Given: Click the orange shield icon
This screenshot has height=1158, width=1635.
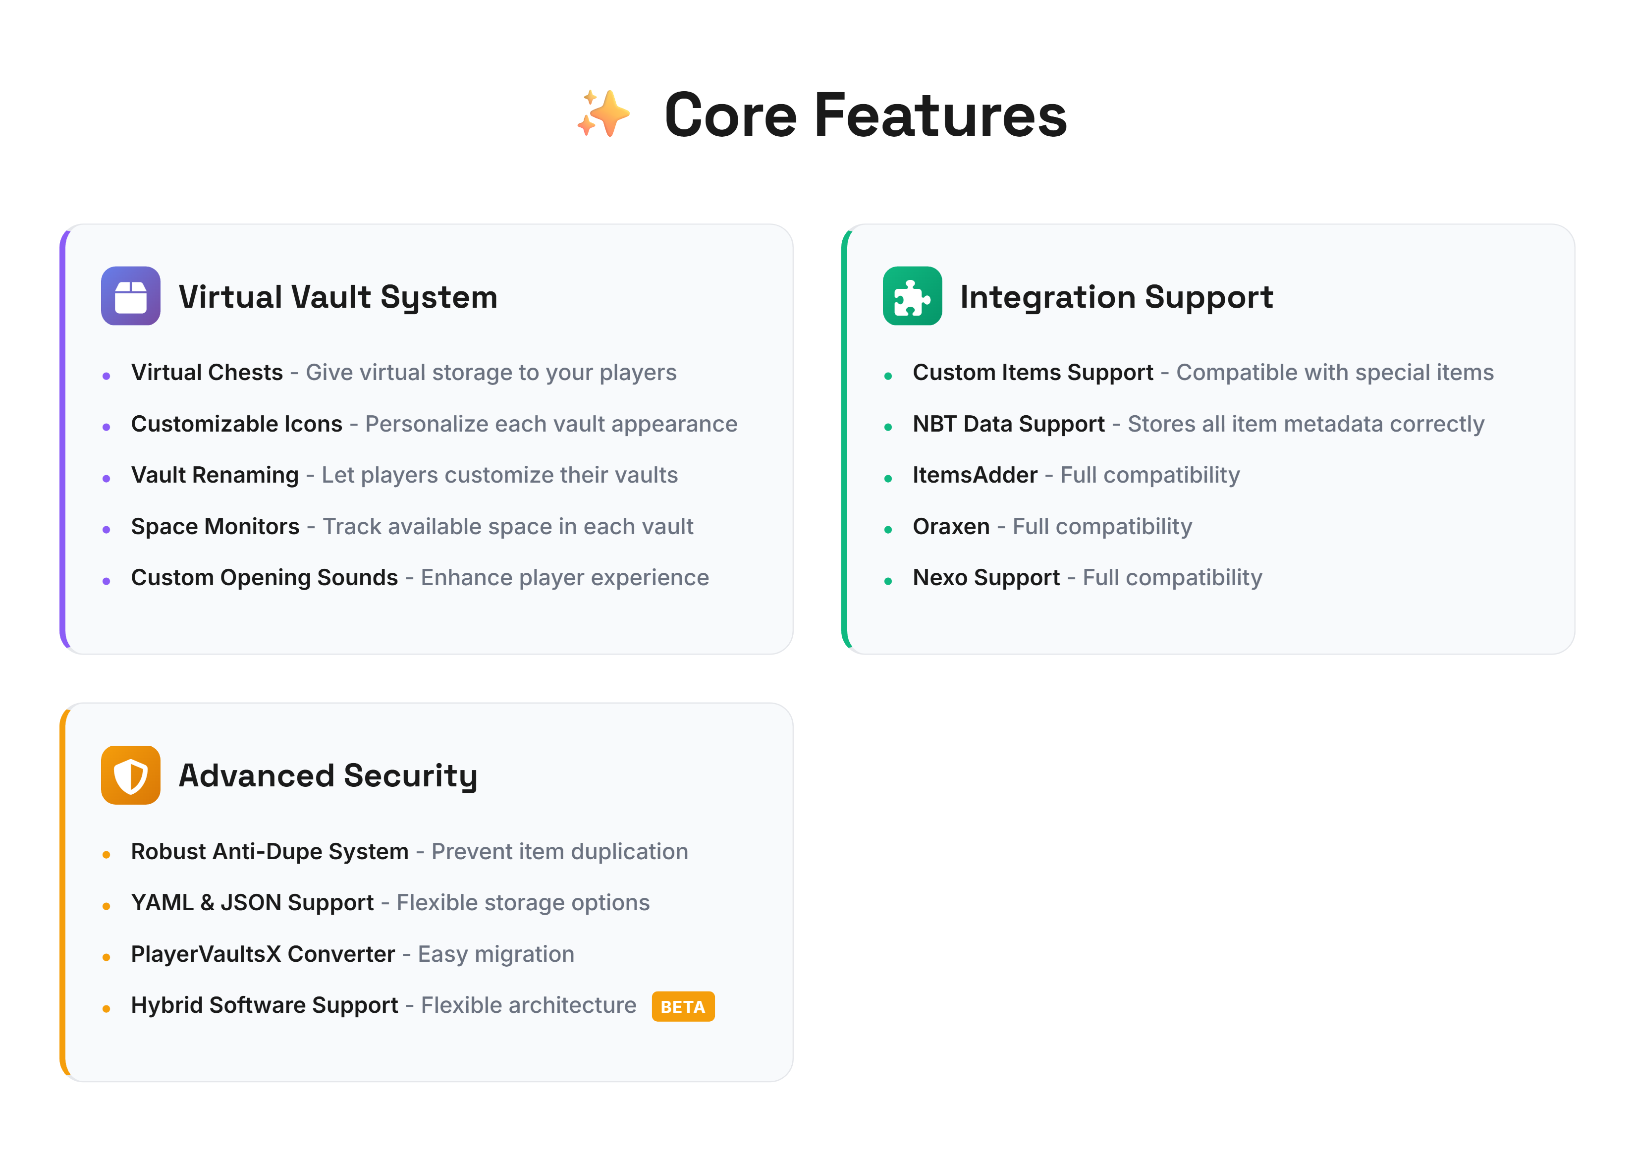Looking at the screenshot, I should click(x=130, y=775).
